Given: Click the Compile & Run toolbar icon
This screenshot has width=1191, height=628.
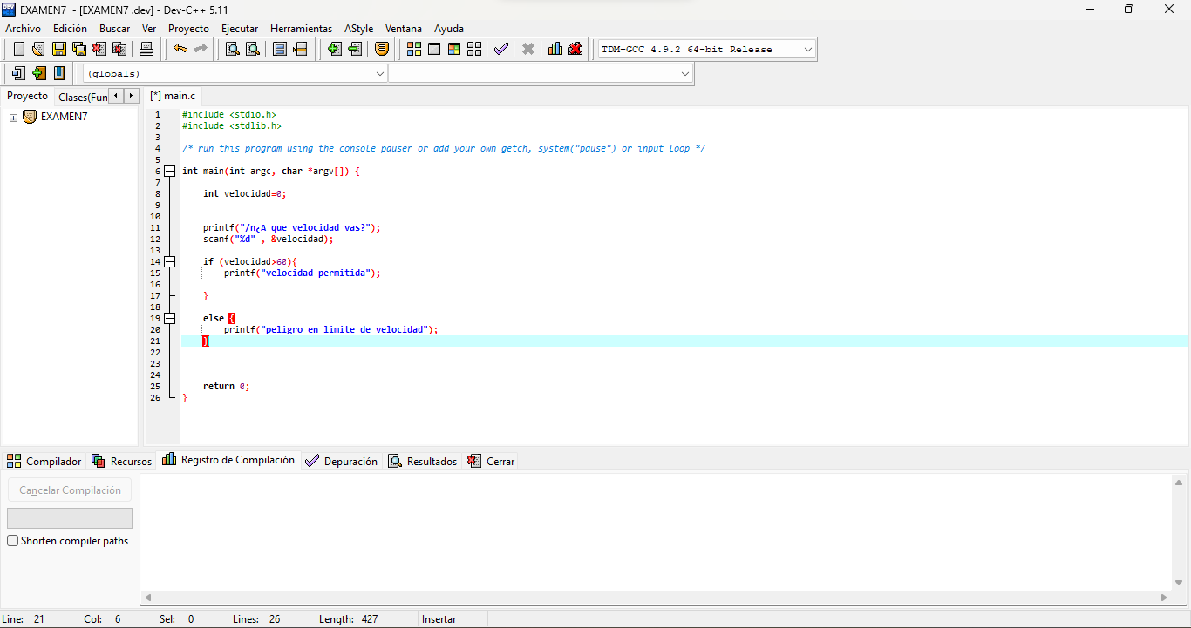Looking at the screenshot, I should pyautogui.click(x=454, y=49).
